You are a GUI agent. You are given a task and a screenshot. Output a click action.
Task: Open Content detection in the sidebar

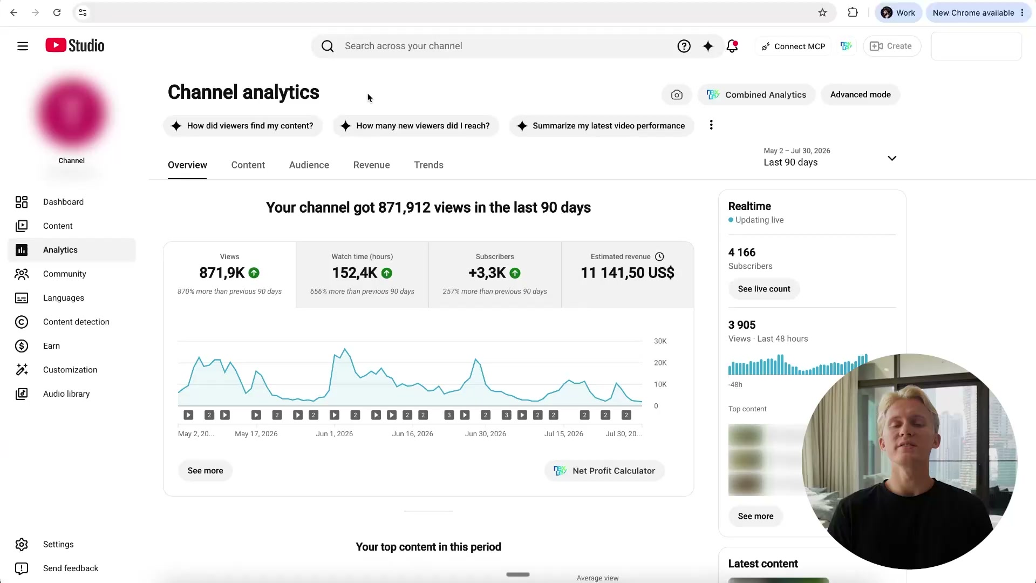72,322
